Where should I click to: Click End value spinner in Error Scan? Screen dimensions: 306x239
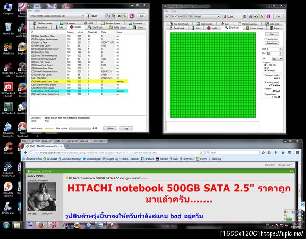click(x=280, y=54)
